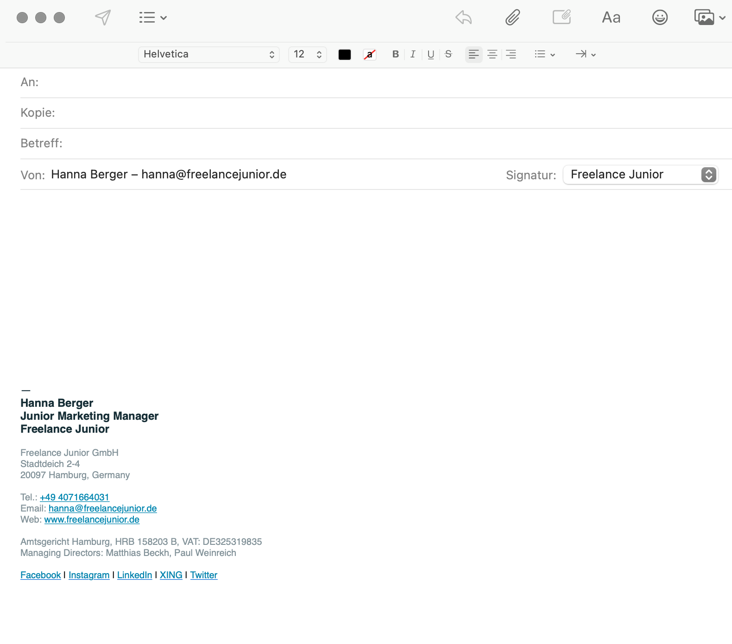Open the www.freelancejunior.de link
Screen dimensions: 732x644
point(92,519)
